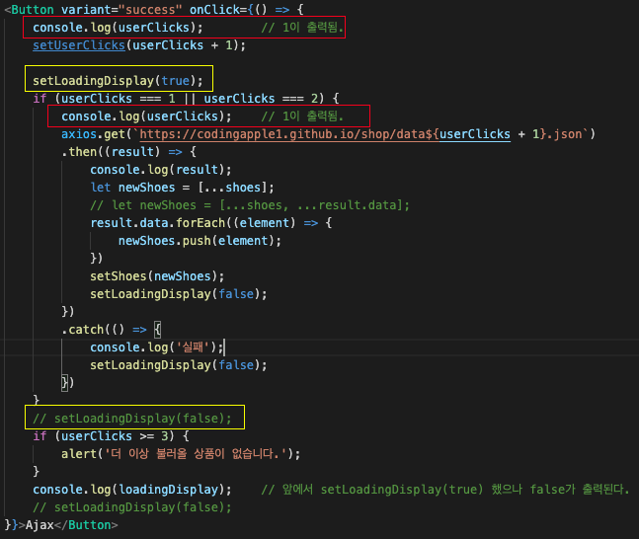
Task: Click the underlined setUserClicks function name
Action: tap(79, 45)
